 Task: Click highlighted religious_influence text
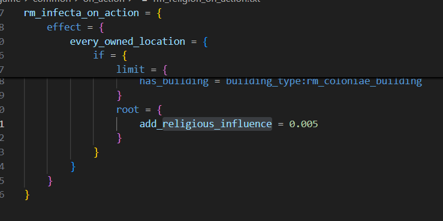217,124
